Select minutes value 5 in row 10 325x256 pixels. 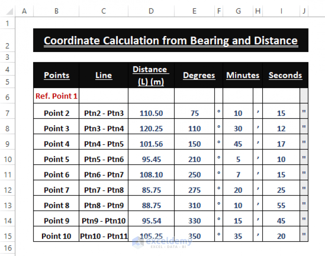coord(238,157)
